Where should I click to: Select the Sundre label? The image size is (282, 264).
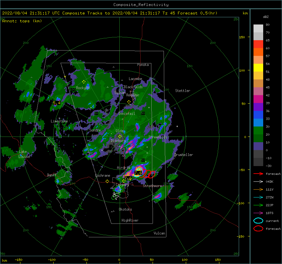[x=95, y=130]
